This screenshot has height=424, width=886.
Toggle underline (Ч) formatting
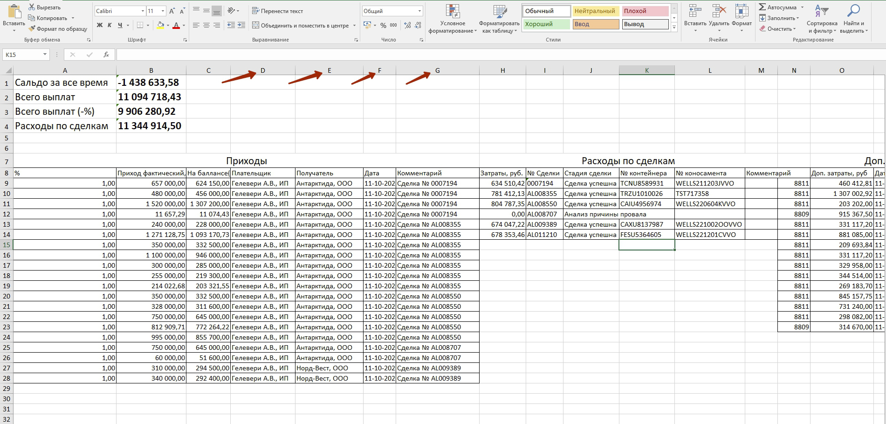[120, 25]
